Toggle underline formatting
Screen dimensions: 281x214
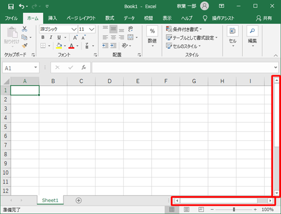pos(59,37)
